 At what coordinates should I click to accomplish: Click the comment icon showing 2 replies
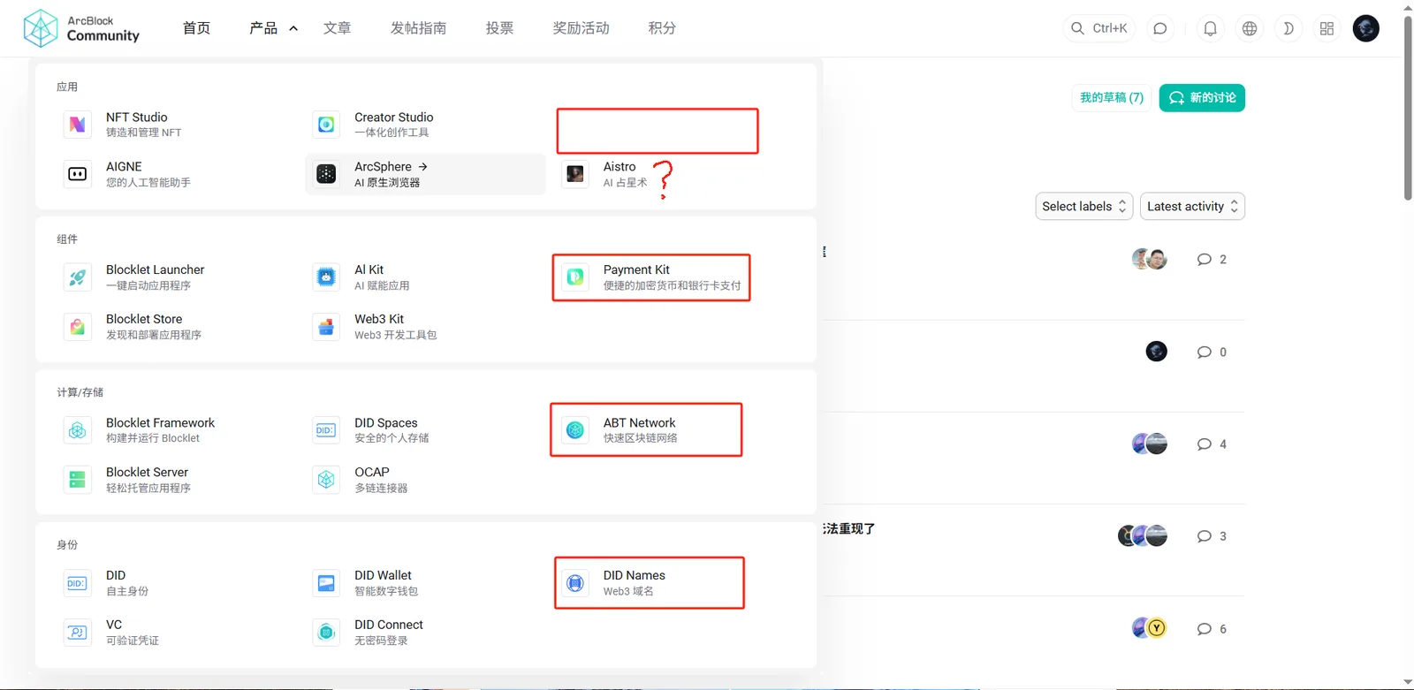tap(1204, 260)
